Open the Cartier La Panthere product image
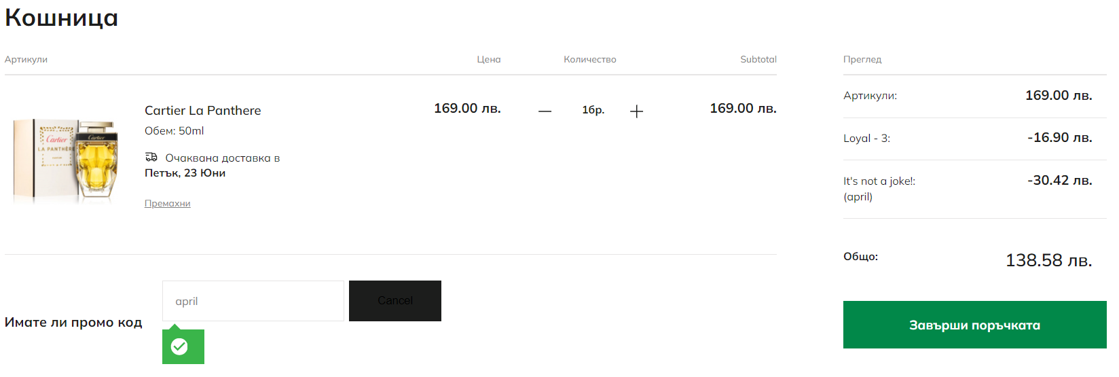The height and width of the screenshot is (377, 1119). [x=67, y=162]
